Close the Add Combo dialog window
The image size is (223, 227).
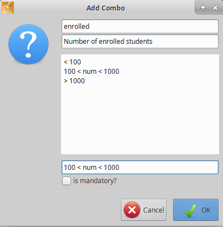(x=215, y=8)
